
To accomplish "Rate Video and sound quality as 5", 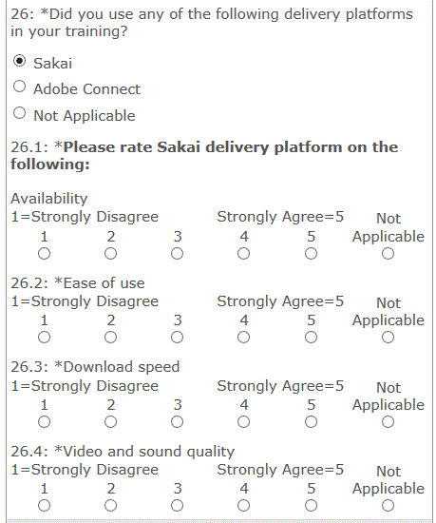I will (312, 506).
